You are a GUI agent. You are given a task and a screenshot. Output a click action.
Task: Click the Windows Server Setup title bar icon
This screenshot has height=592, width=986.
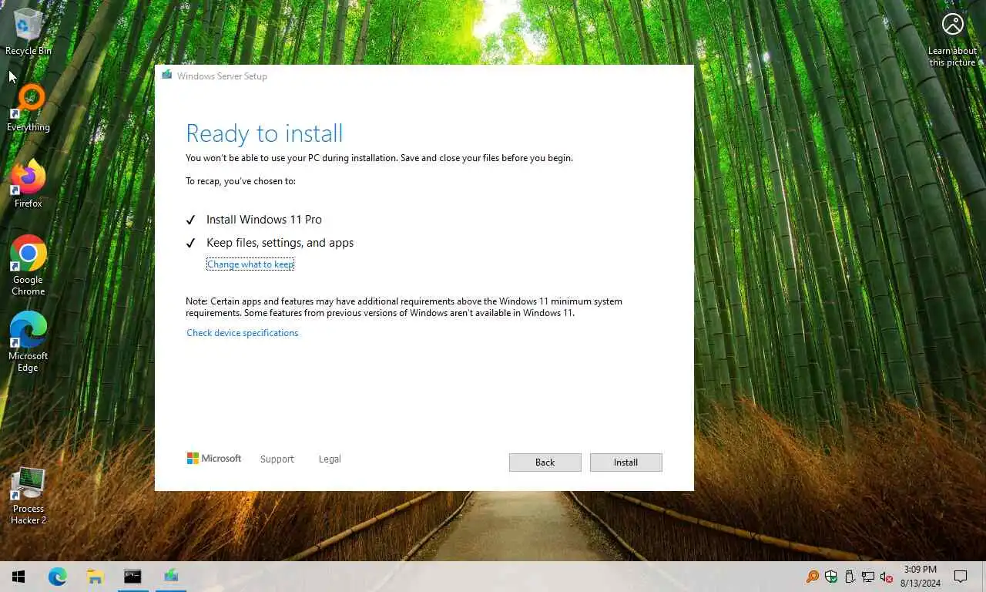[x=167, y=76]
